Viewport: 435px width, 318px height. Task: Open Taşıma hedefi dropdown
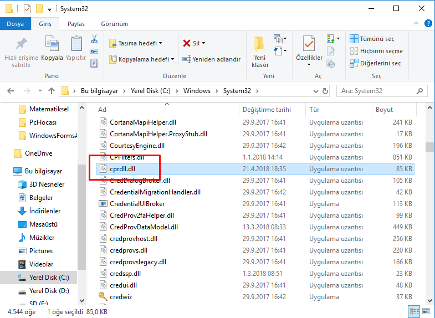136,43
